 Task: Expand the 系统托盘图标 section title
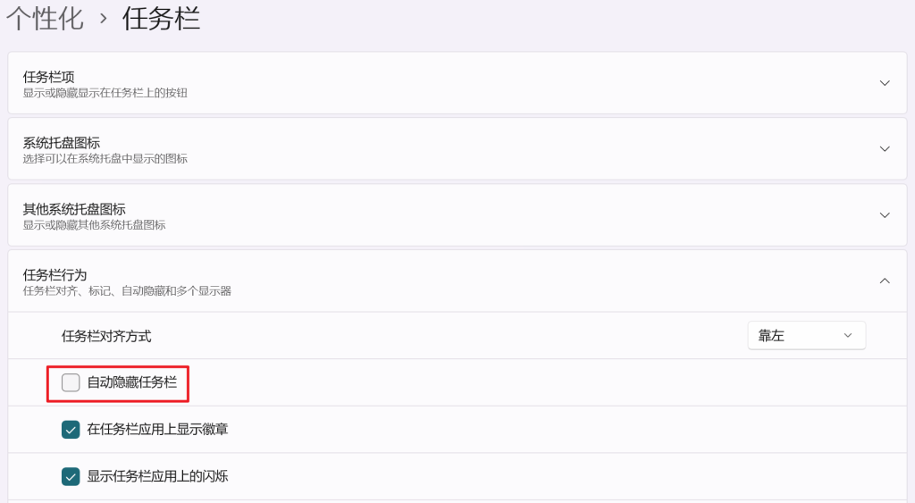click(x=62, y=143)
